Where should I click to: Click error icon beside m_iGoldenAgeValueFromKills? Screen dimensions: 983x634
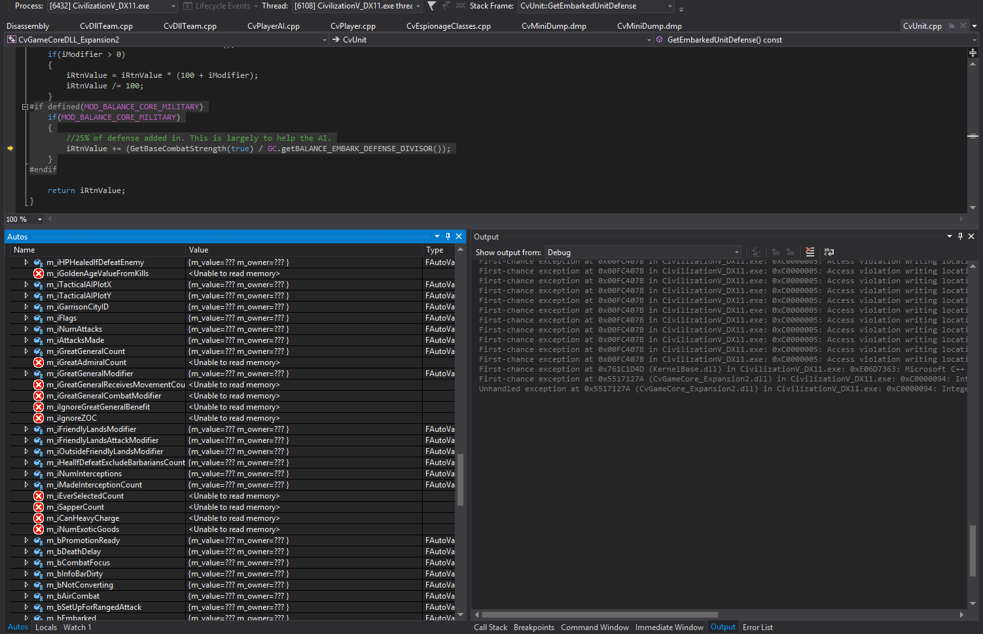[x=39, y=273]
